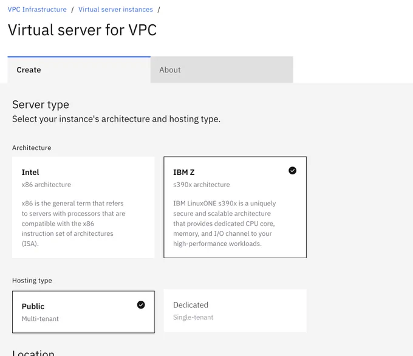Click the x86 general term description paragraph
The image size is (413, 356).
[73, 224]
